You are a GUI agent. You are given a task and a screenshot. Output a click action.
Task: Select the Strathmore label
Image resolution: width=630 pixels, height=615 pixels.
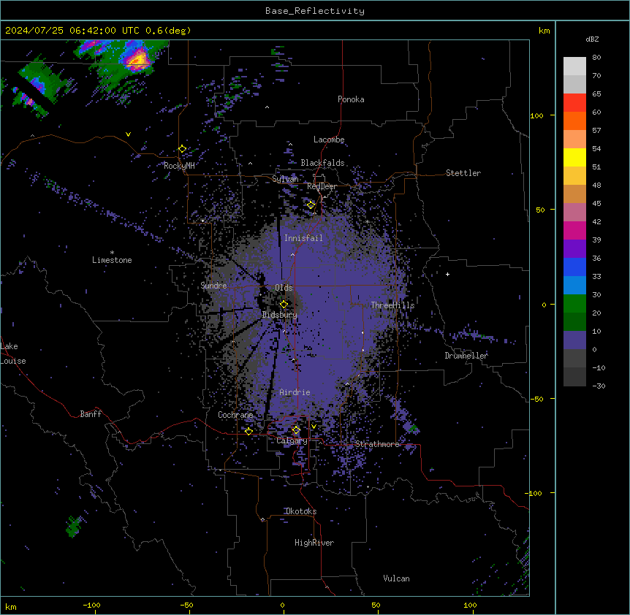point(377,444)
